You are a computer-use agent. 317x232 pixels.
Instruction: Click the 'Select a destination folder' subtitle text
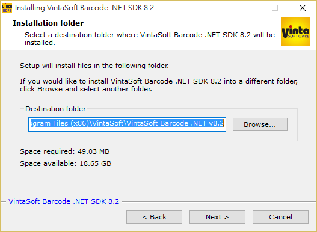click(x=150, y=39)
